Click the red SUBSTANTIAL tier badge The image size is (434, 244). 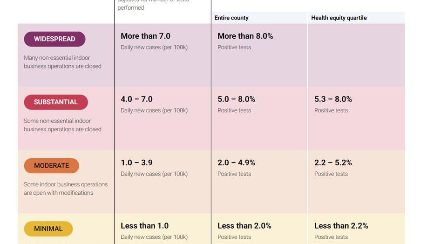(56, 102)
